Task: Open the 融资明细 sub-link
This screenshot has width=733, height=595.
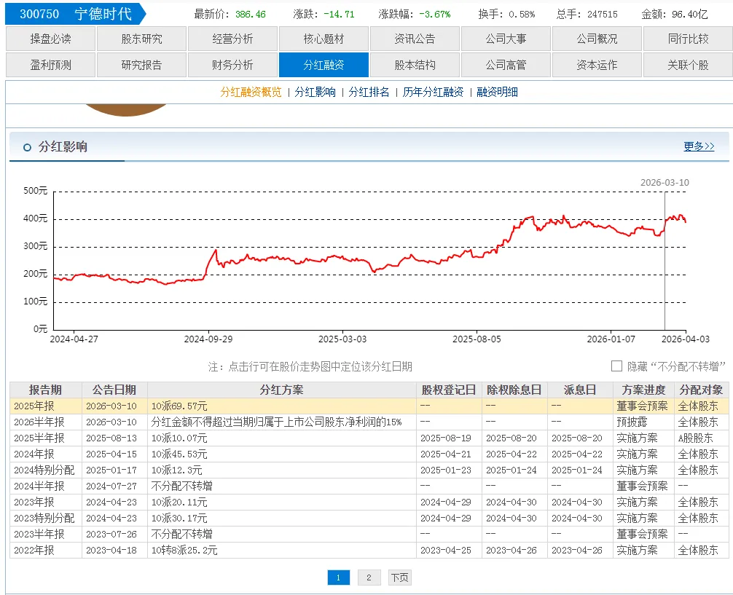Action: (497, 92)
